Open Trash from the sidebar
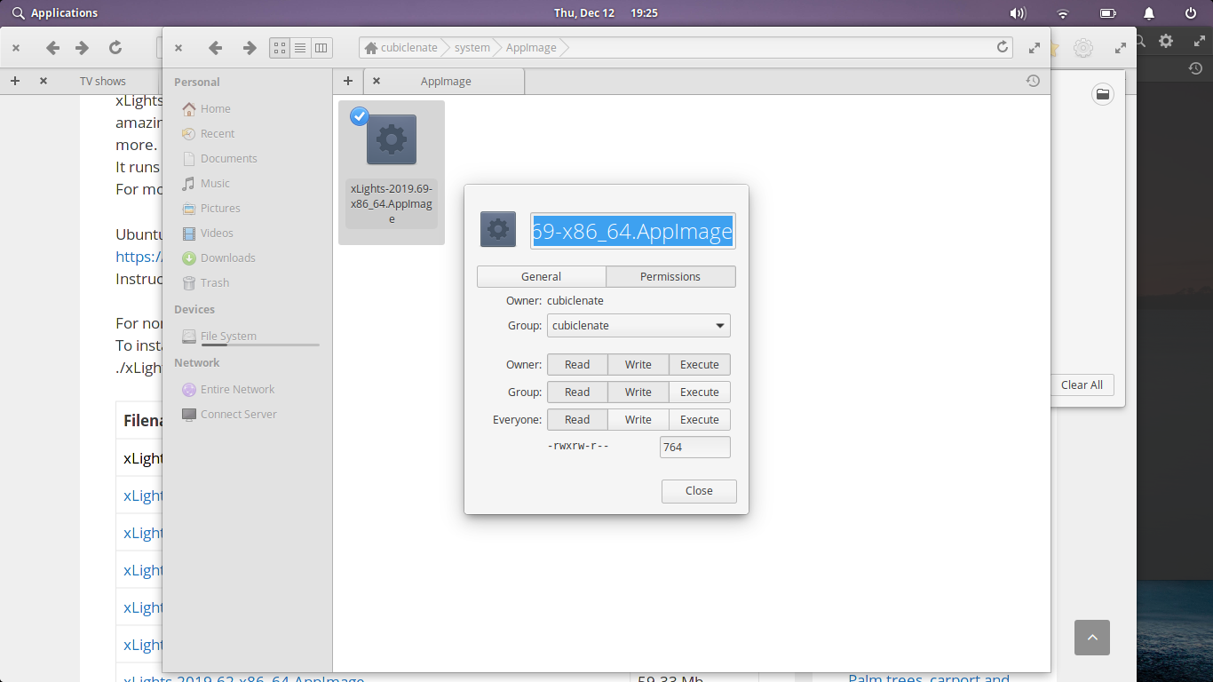Image resolution: width=1213 pixels, height=682 pixels. coord(216,282)
